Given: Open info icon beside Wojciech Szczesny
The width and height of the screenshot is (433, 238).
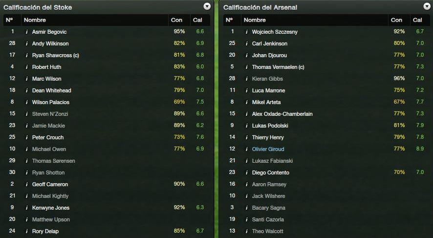Looking at the screenshot, I should click(x=247, y=32).
